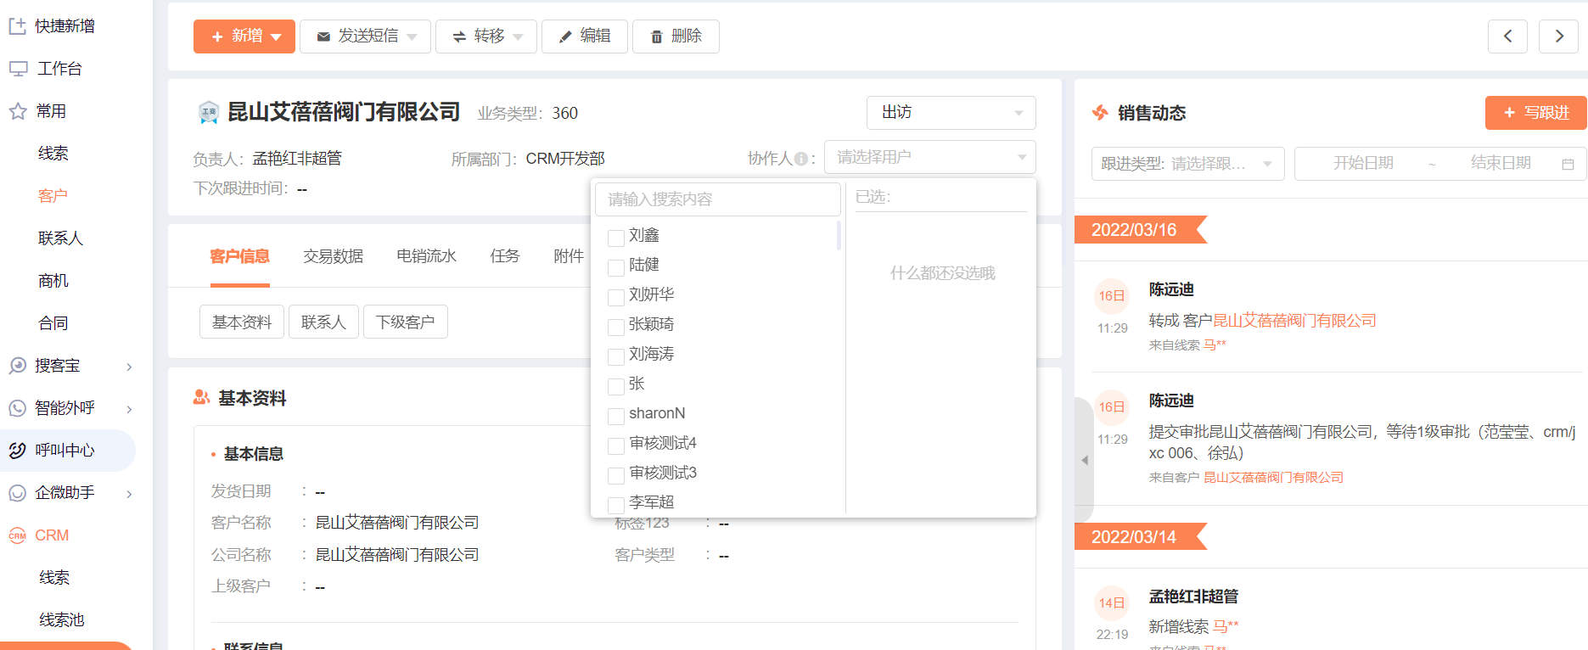Click the 基本资料 people icon
Screen dimensions: 1588x650
coord(202,396)
